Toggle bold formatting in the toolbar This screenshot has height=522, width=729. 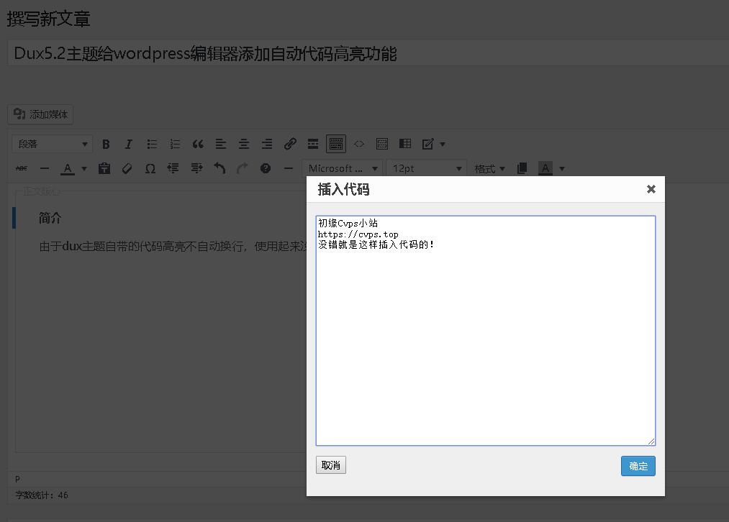point(106,144)
